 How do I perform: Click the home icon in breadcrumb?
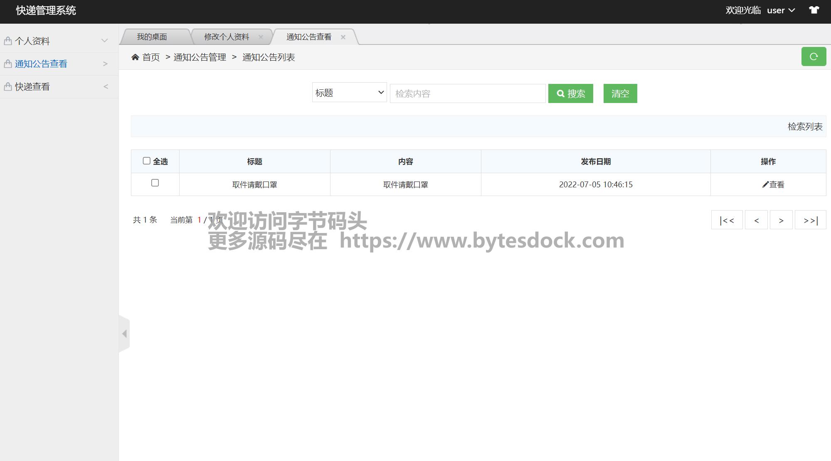coord(135,57)
